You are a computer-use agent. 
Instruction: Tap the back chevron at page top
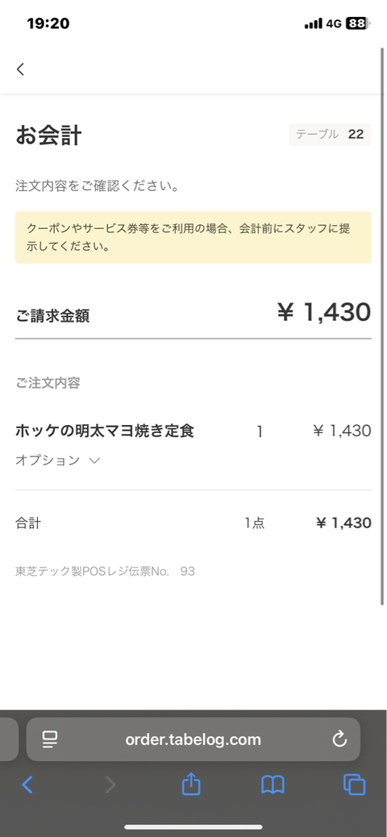point(20,69)
